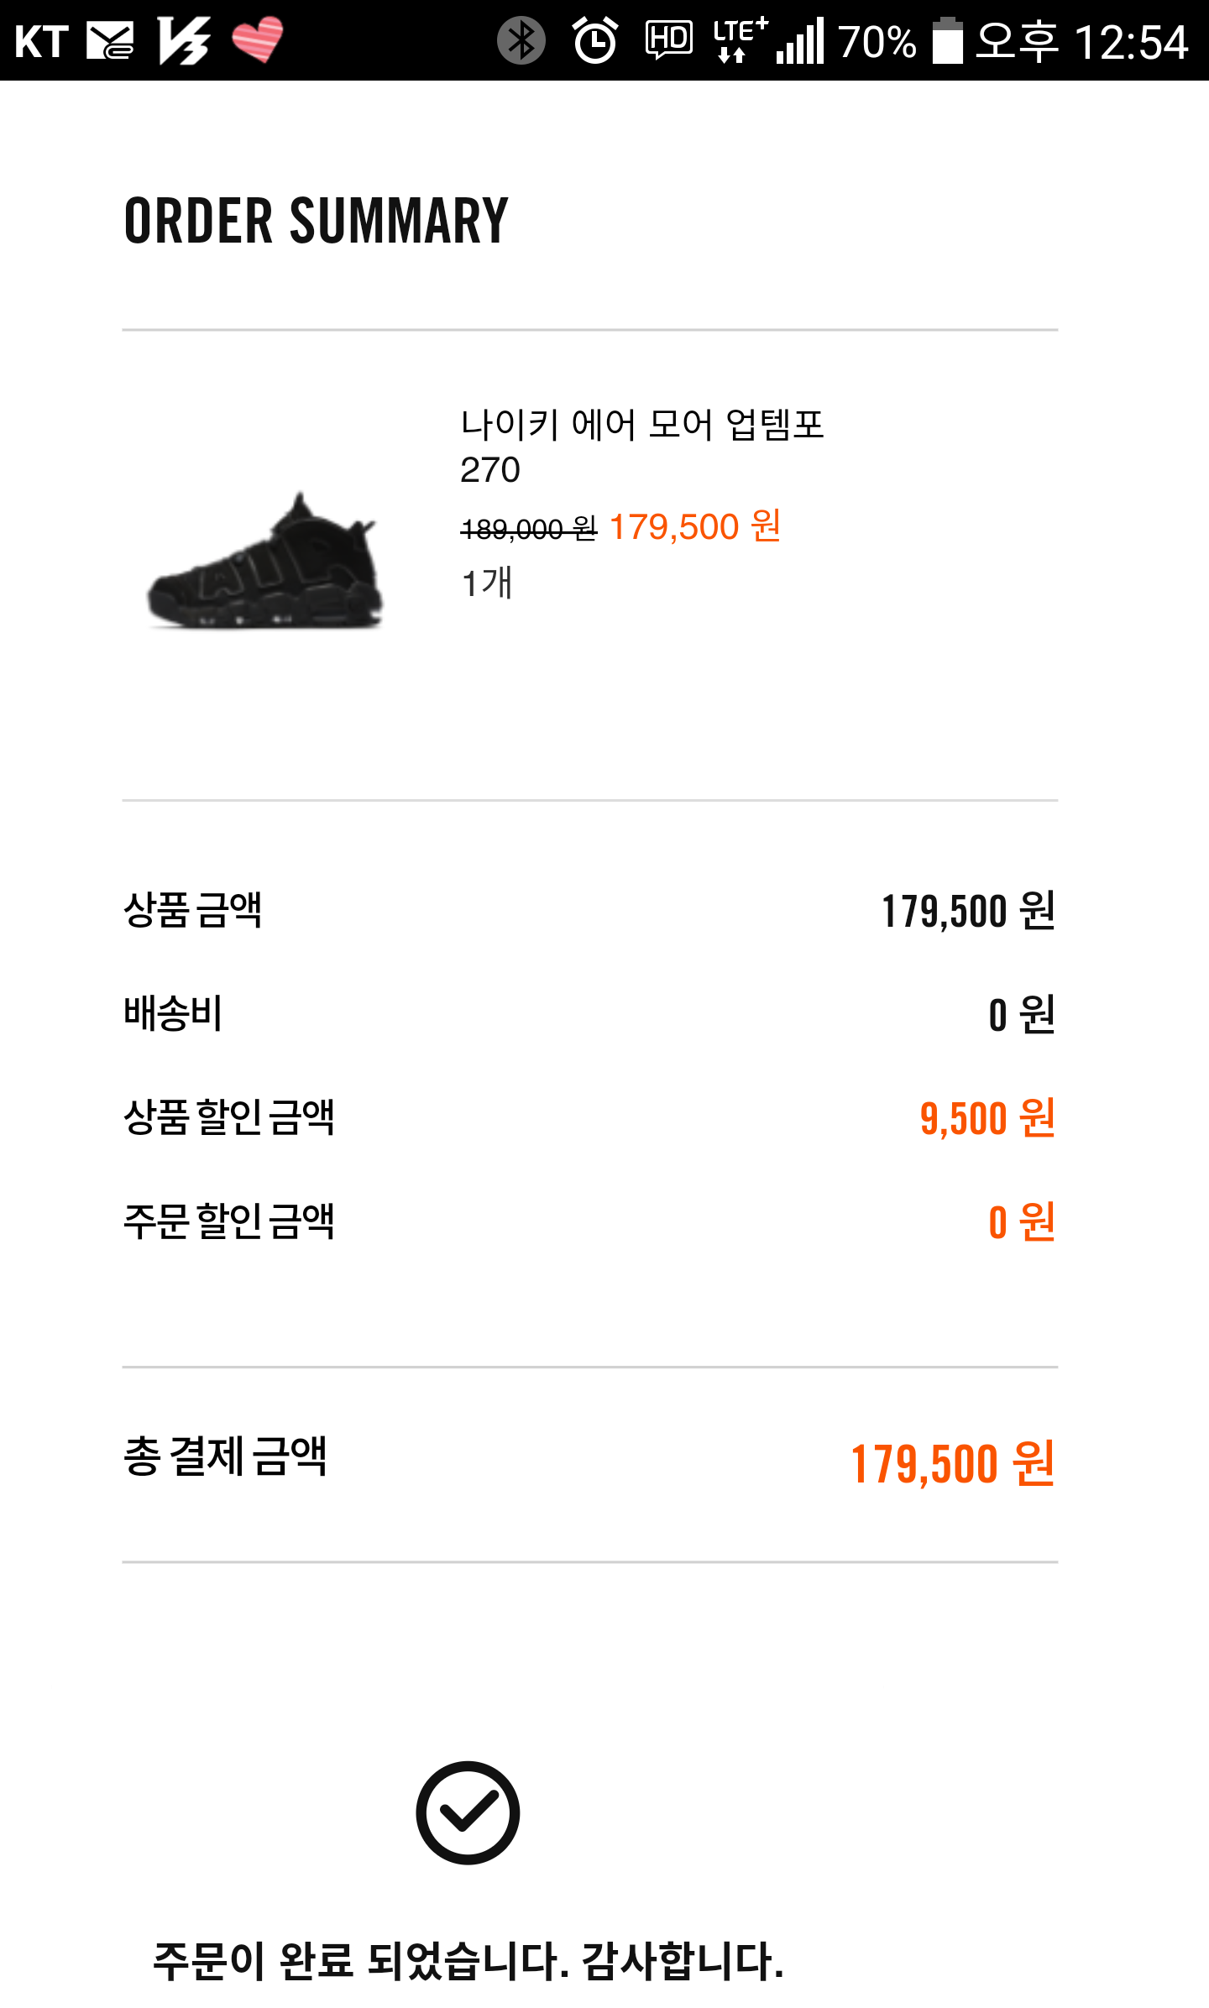The width and height of the screenshot is (1209, 2008).
Task: Tap the alarm clock status icon
Action: point(594,40)
